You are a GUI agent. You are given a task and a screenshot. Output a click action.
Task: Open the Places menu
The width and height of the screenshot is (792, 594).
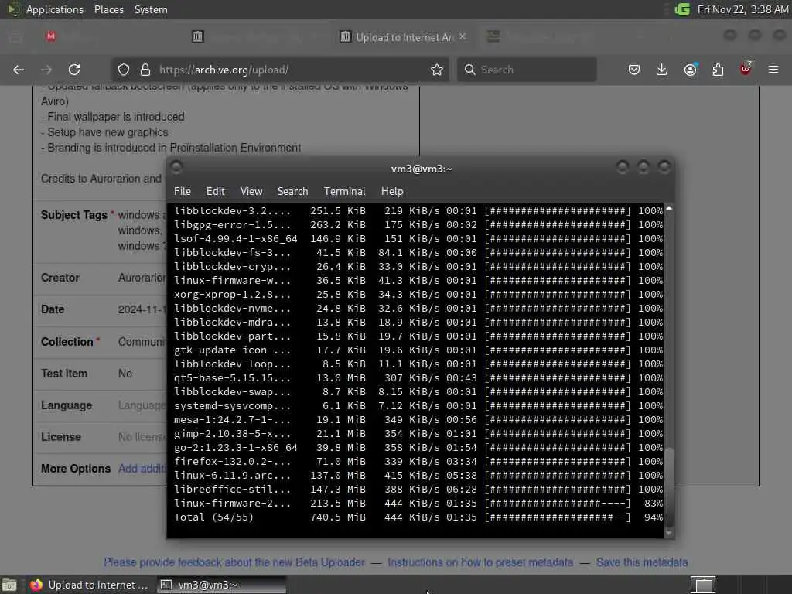[108, 9]
